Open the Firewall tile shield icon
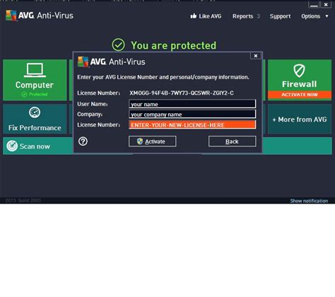 pos(299,71)
